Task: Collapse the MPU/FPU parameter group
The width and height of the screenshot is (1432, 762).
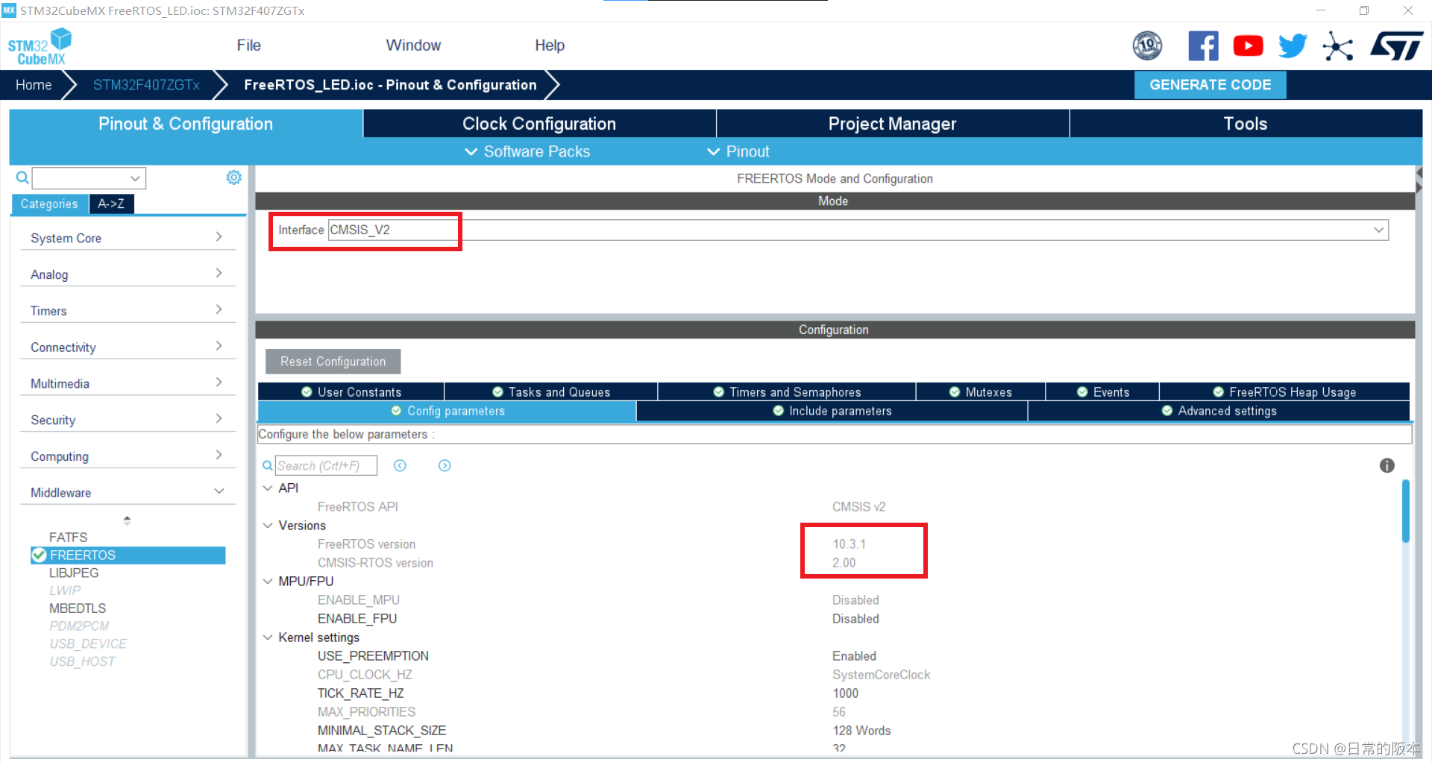Action: pyautogui.click(x=268, y=581)
